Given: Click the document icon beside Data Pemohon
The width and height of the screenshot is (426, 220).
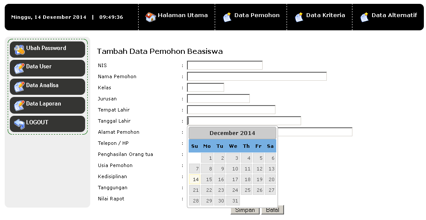Looking at the screenshot, I should pos(227,17).
